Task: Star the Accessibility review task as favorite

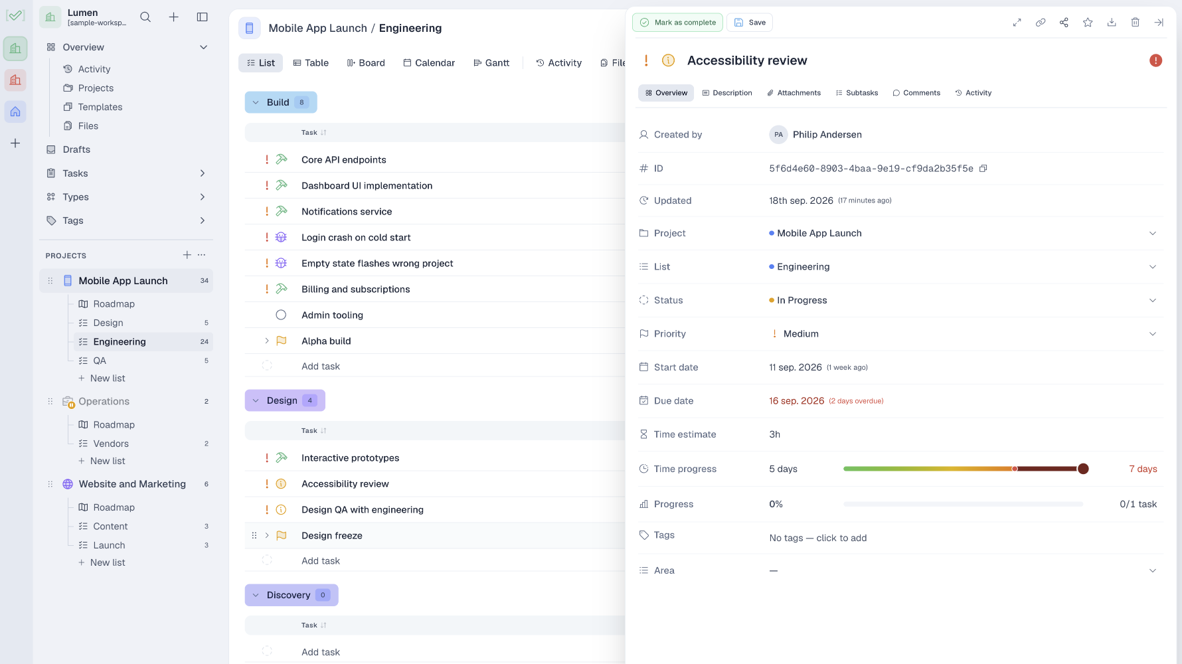Action: 1088,23
